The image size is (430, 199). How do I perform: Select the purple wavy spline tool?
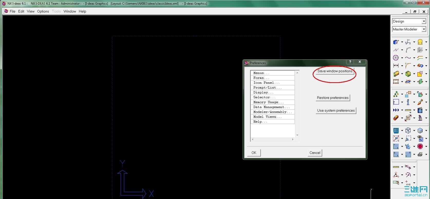(408, 58)
